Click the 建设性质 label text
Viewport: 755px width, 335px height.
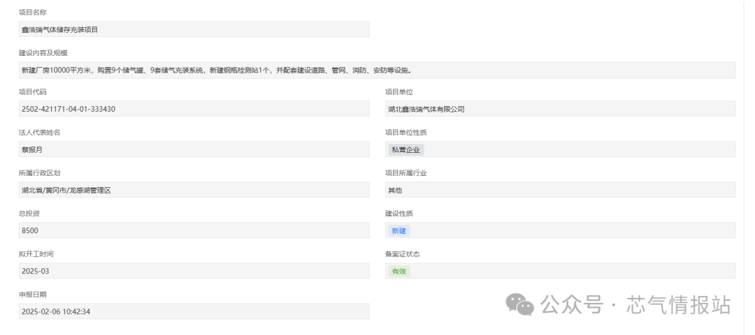tap(399, 214)
